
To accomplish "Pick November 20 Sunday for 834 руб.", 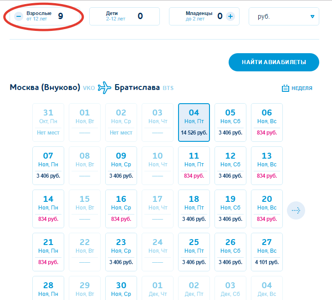I will click(267, 209).
